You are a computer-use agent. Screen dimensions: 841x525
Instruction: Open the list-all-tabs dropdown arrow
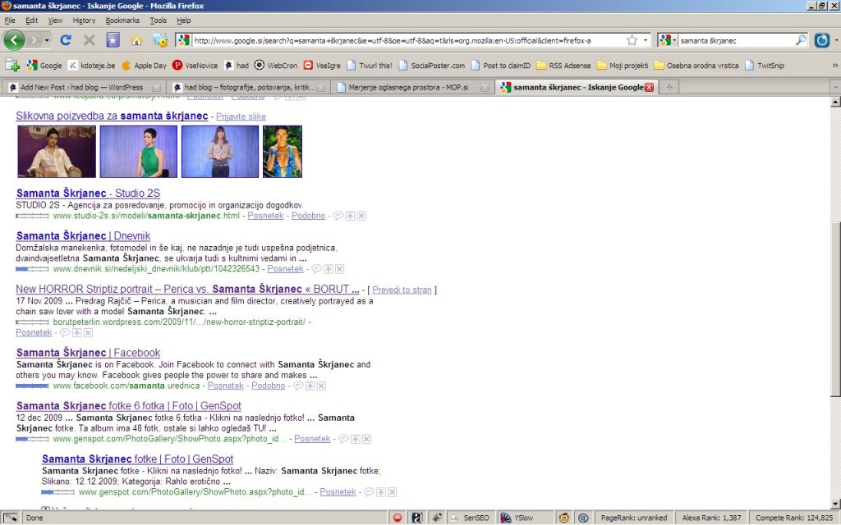[834, 87]
